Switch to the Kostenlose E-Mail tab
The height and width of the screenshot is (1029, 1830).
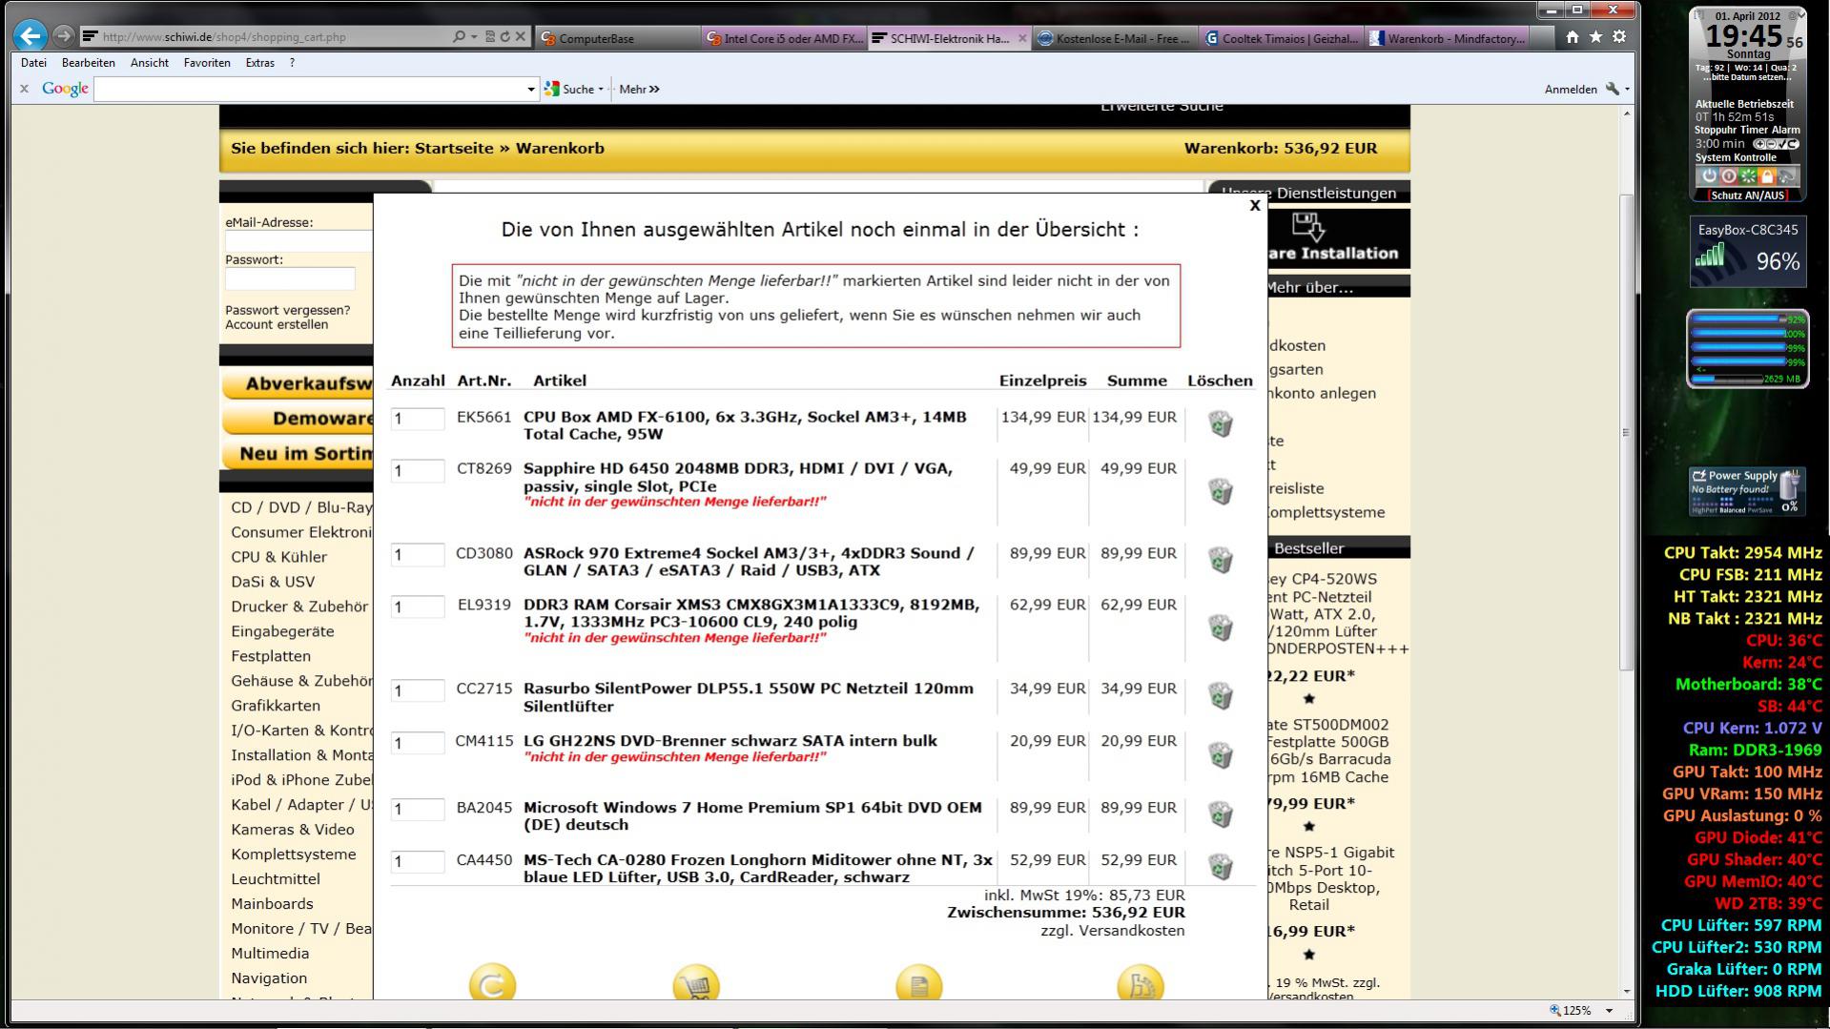pyautogui.click(x=1117, y=38)
